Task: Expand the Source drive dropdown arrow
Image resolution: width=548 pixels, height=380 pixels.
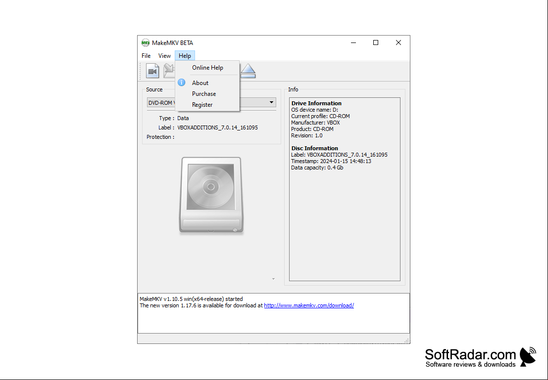Action: pyautogui.click(x=271, y=103)
